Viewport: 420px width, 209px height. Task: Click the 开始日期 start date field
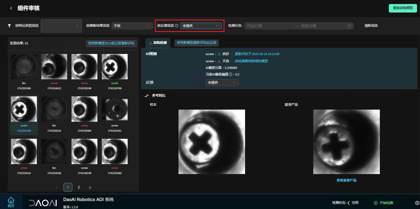pos(269,26)
